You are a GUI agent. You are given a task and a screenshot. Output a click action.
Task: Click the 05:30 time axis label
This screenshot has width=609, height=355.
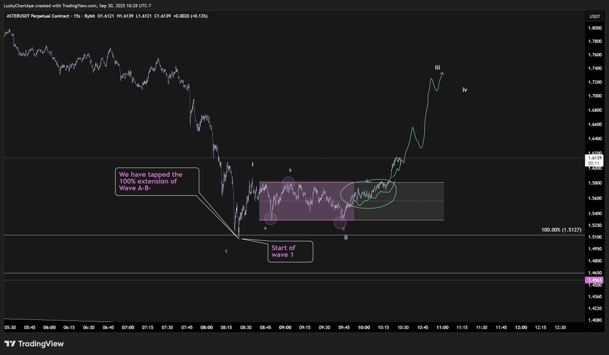coord(10,328)
